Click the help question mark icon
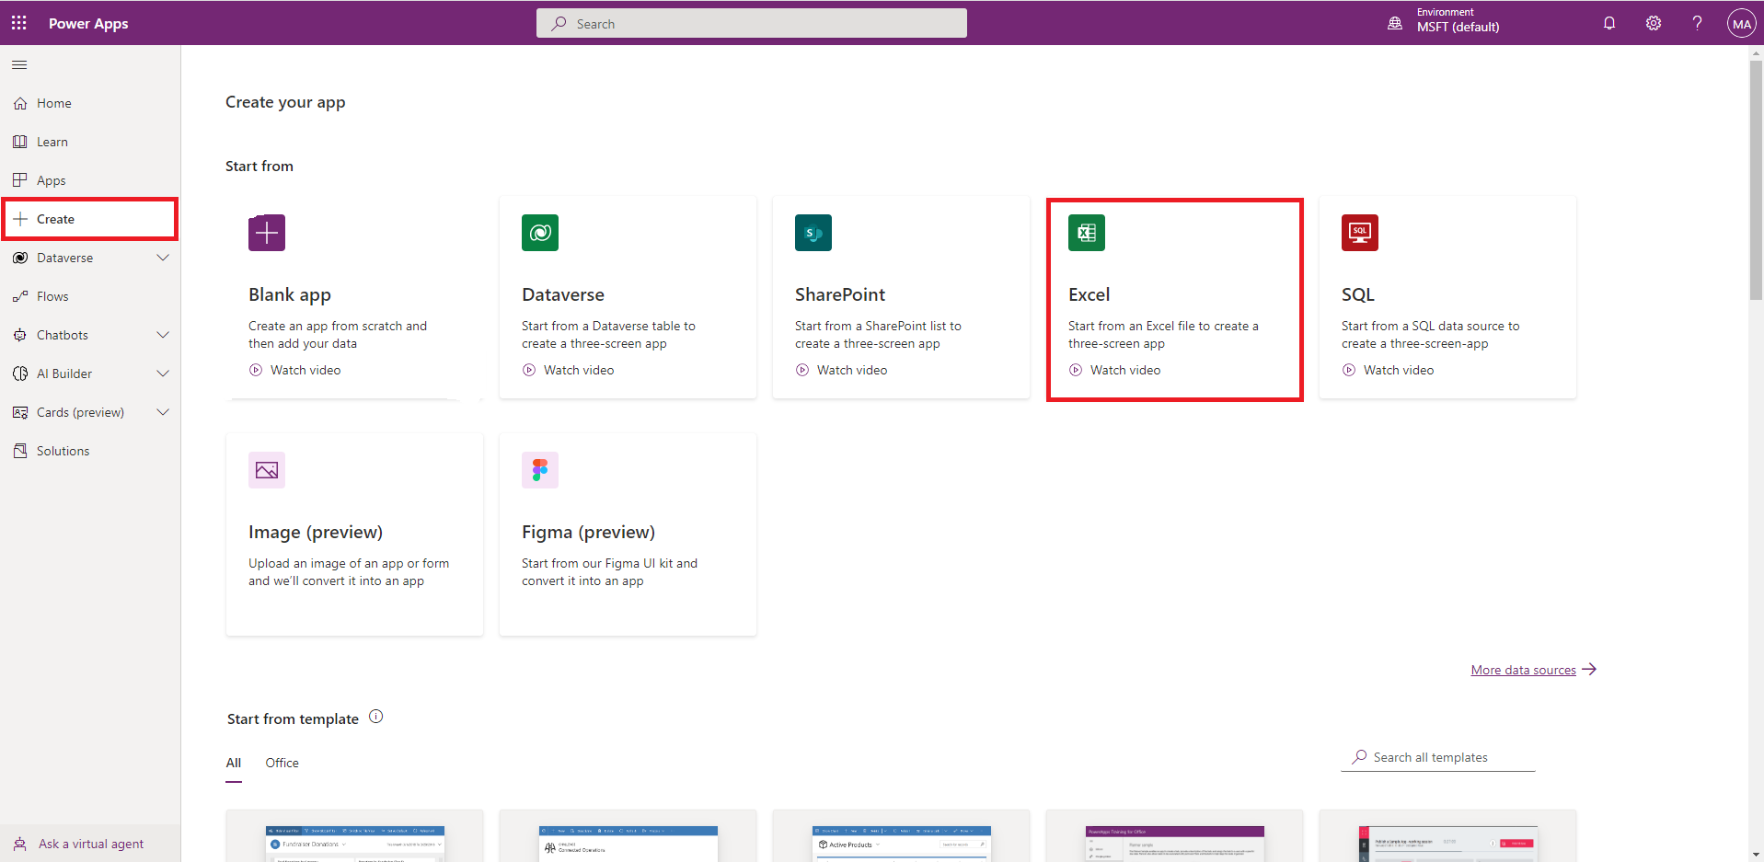 1697,23
